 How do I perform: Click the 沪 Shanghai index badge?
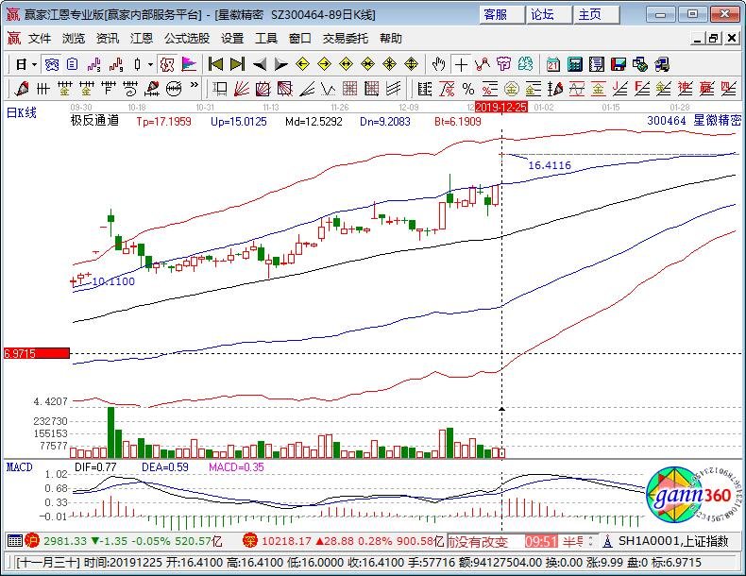tap(32, 541)
